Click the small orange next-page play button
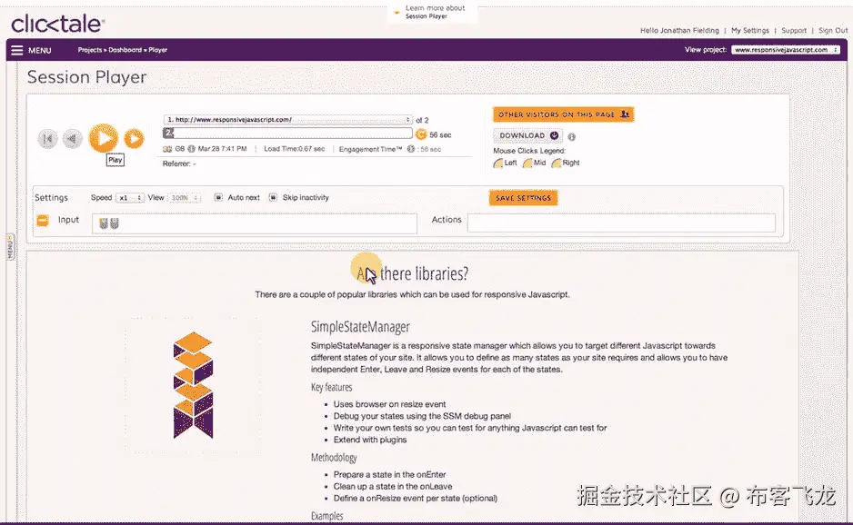 click(x=134, y=139)
